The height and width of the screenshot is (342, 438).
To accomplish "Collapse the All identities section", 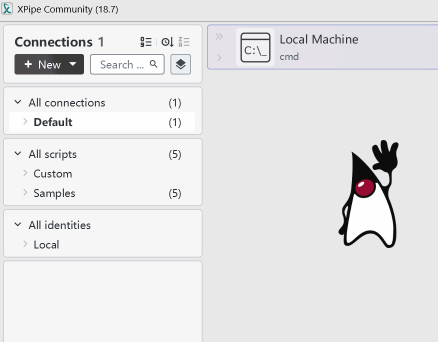I will (x=18, y=225).
